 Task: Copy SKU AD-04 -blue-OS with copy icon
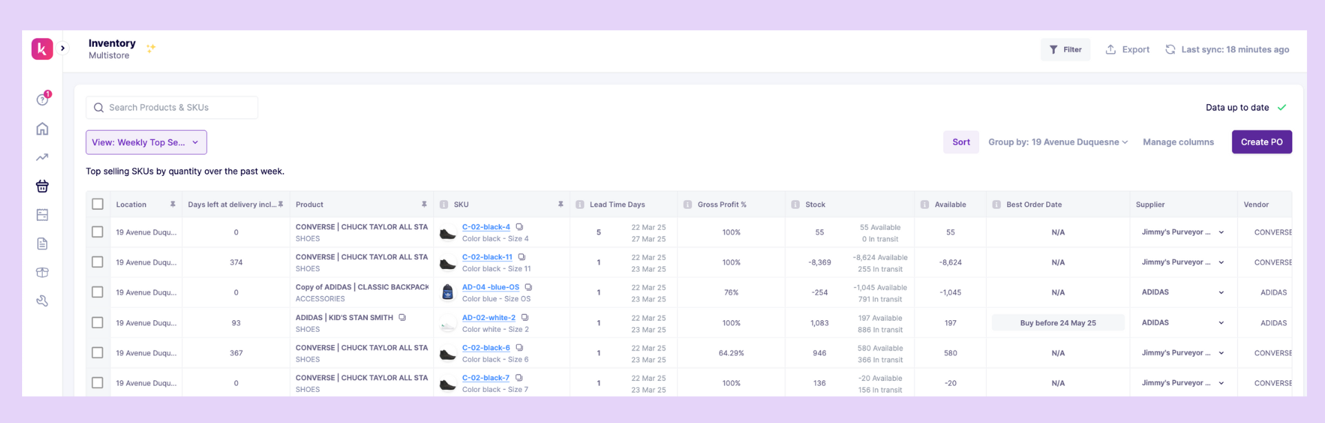click(529, 287)
